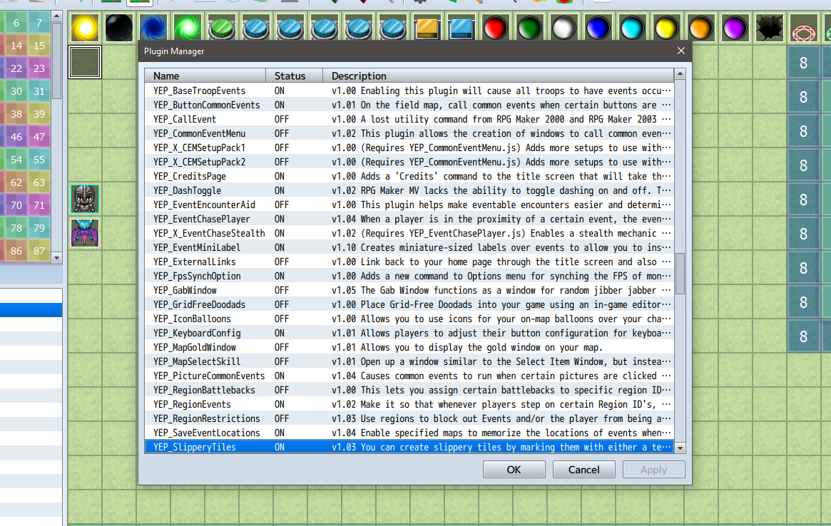Screen dimensions: 831x526
Task: Select YEP_KeyboardConfig plugin row
Action: click(409, 333)
